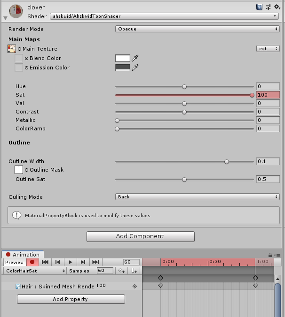Open the material settings gear menu

(x=277, y=7)
